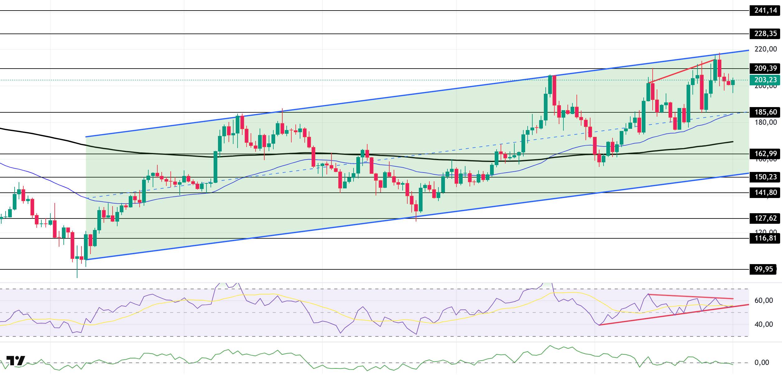Viewport: 782px width, 378px height.
Task: Click the RSI 60,00 axis value
Action: [763, 300]
